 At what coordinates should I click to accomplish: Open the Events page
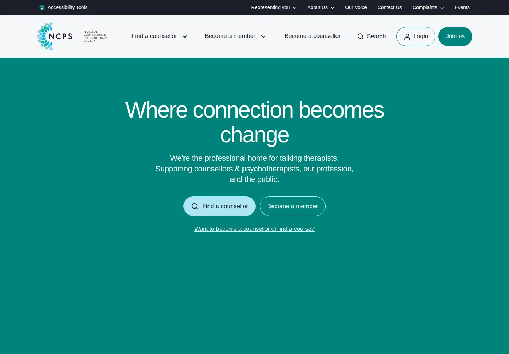pyautogui.click(x=462, y=7)
